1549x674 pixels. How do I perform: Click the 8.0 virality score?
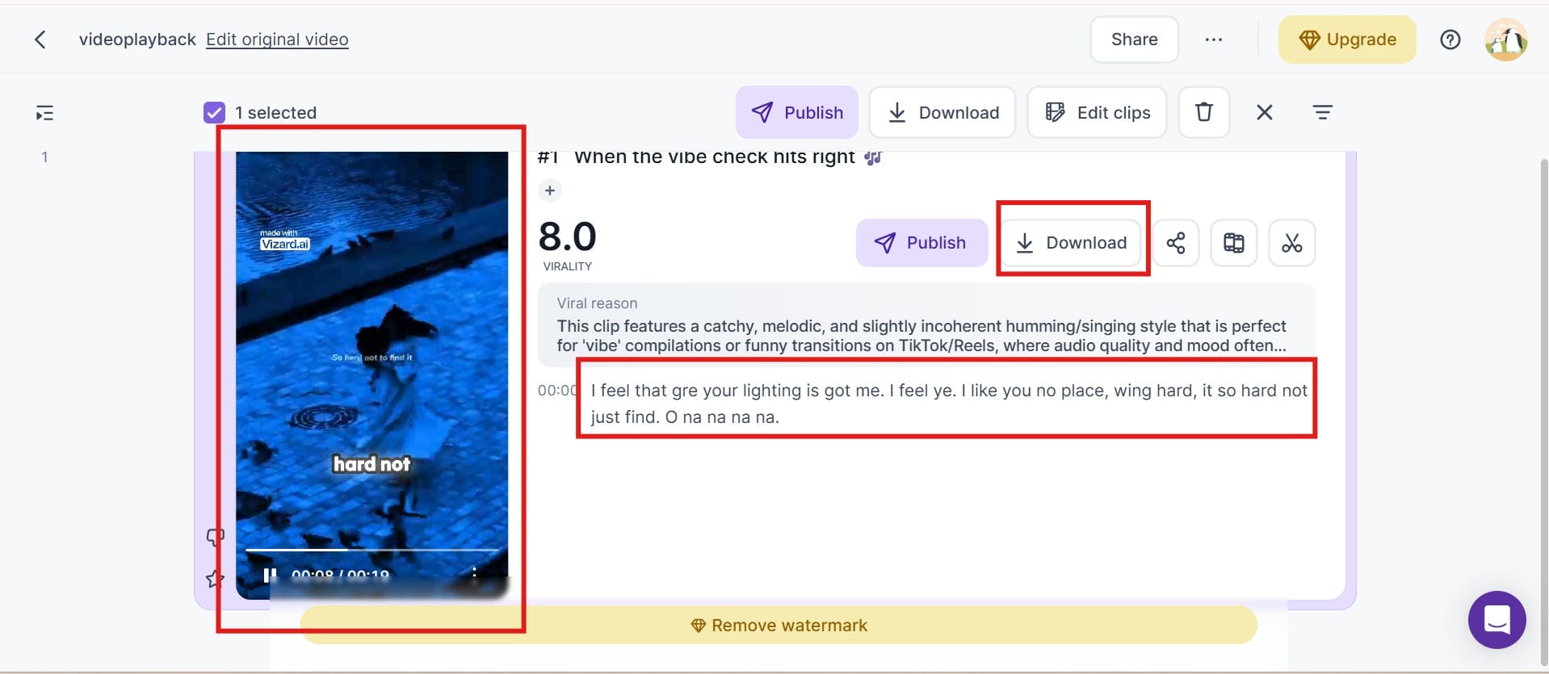[x=567, y=237]
